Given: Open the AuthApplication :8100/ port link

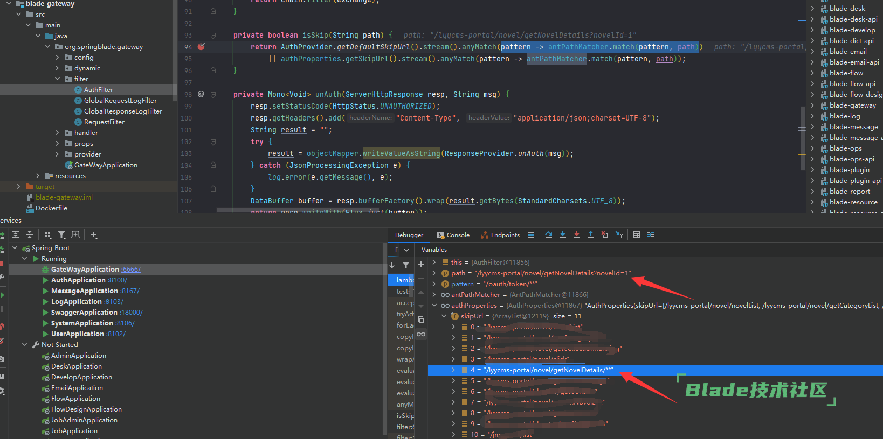Looking at the screenshot, I should 118,280.
